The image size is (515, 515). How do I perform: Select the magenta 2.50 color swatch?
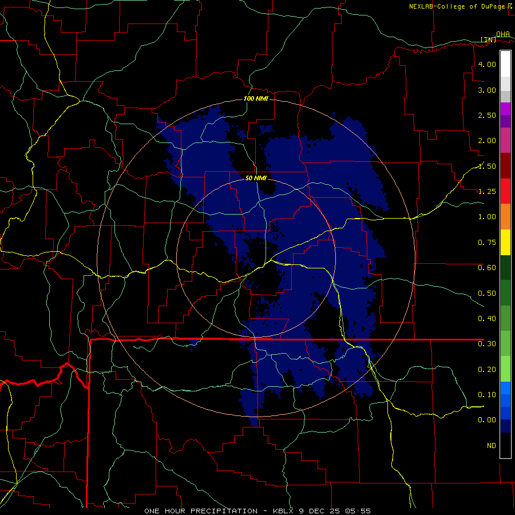(505, 109)
